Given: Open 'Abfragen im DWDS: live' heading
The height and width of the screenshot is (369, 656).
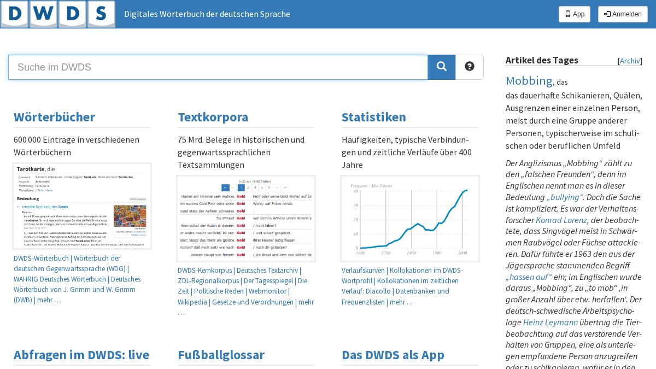Looking at the screenshot, I should coord(81,355).
